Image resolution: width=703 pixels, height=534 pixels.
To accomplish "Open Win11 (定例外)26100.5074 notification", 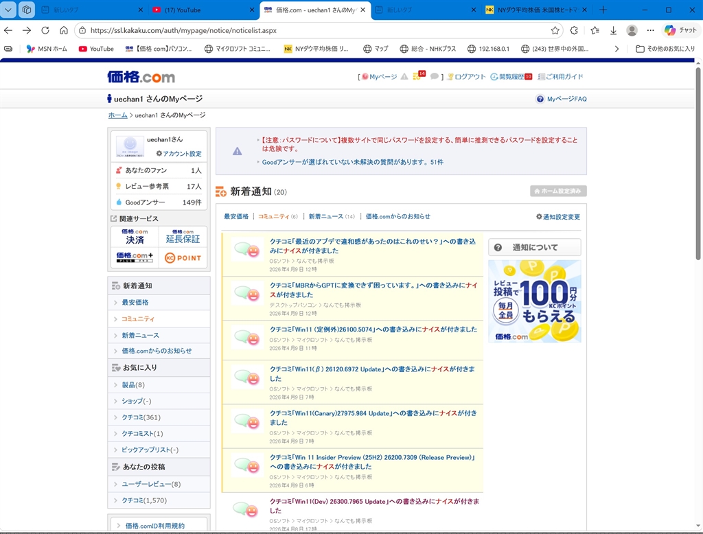I will click(x=373, y=329).
